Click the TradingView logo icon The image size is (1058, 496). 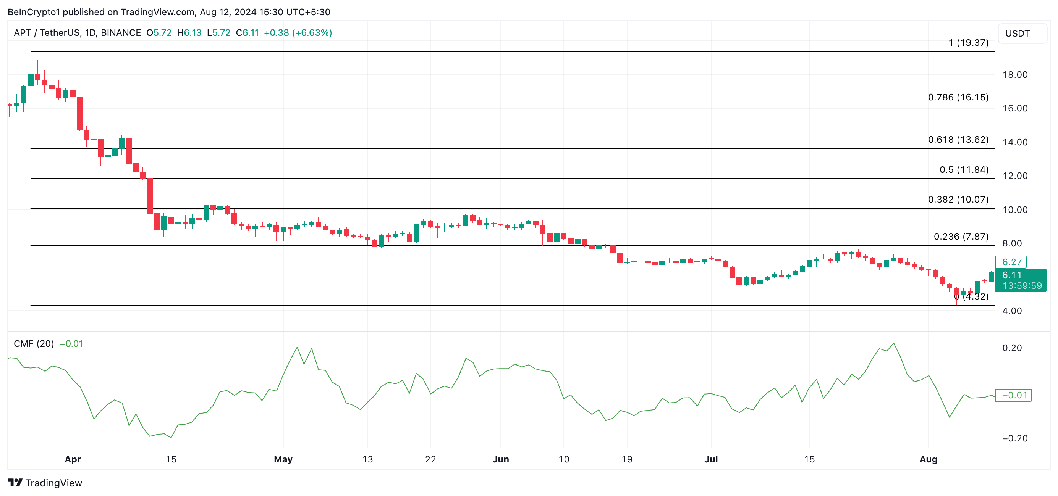16,483
